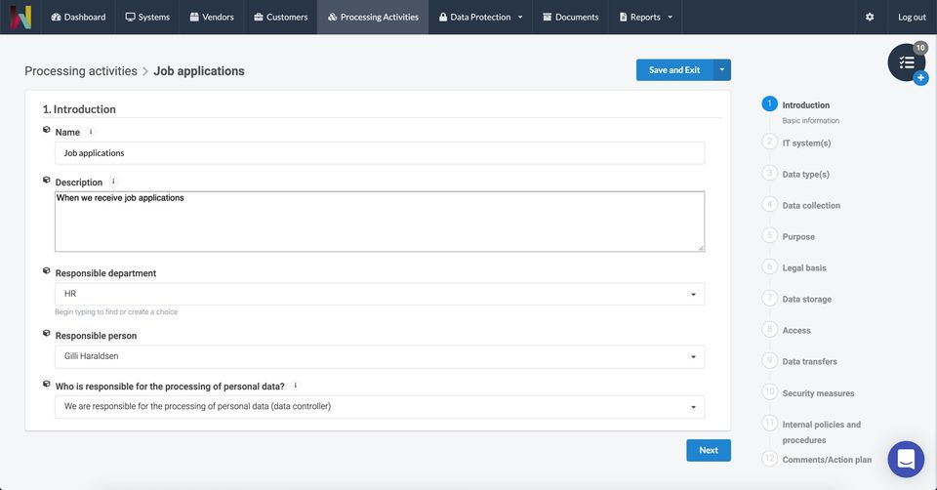Open the checklist tasks widget

pos(907,62)
